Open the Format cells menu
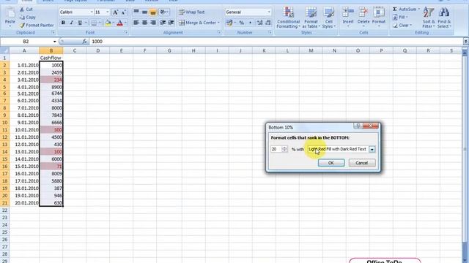Image resolution: width=469 pixels, height=263 pixels. pyautogui.click(x=379, y=18)
